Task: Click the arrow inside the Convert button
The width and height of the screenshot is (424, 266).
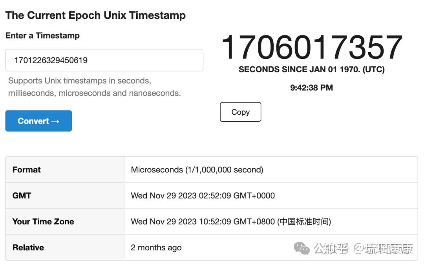Action: pos(55,121)
